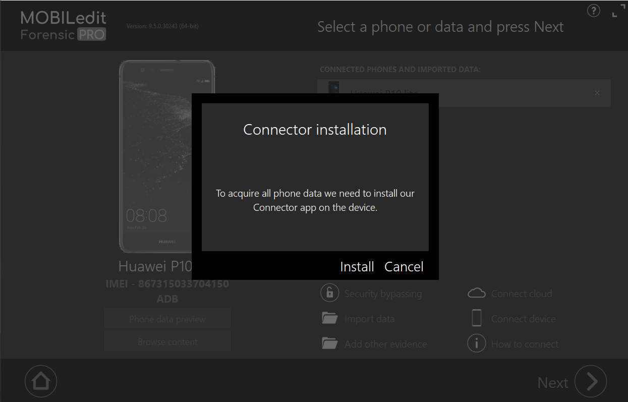The image size is (628, 402).
Task: Toggle fullscreen with the corner brackets icon
Action: (618, 11)
